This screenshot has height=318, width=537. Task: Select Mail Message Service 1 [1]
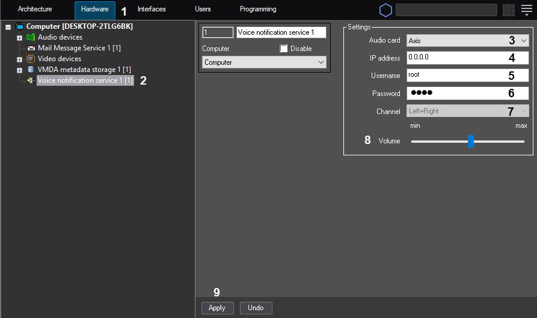pyautogui.click(x=79, y=48)
